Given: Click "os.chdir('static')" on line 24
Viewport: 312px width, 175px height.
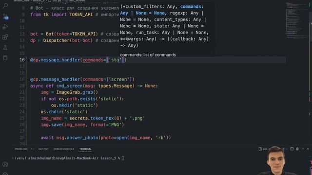Looking at the screenshot, I should point(64,112).
